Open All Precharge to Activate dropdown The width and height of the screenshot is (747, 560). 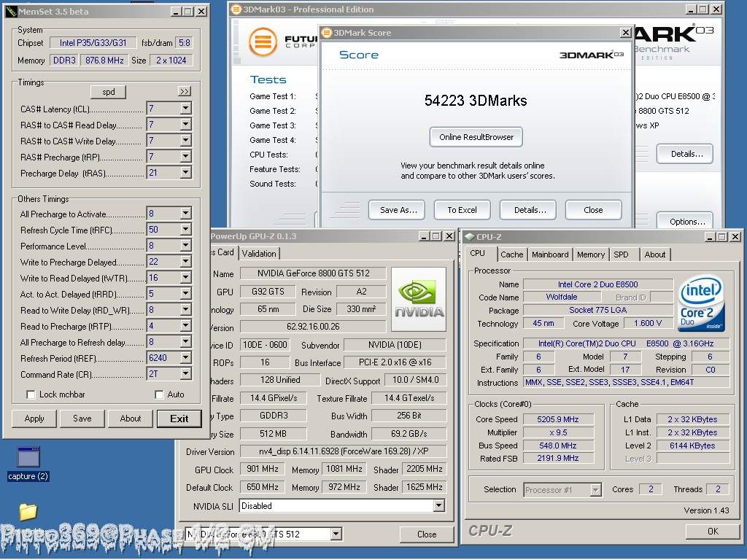(x=186, y=214)
